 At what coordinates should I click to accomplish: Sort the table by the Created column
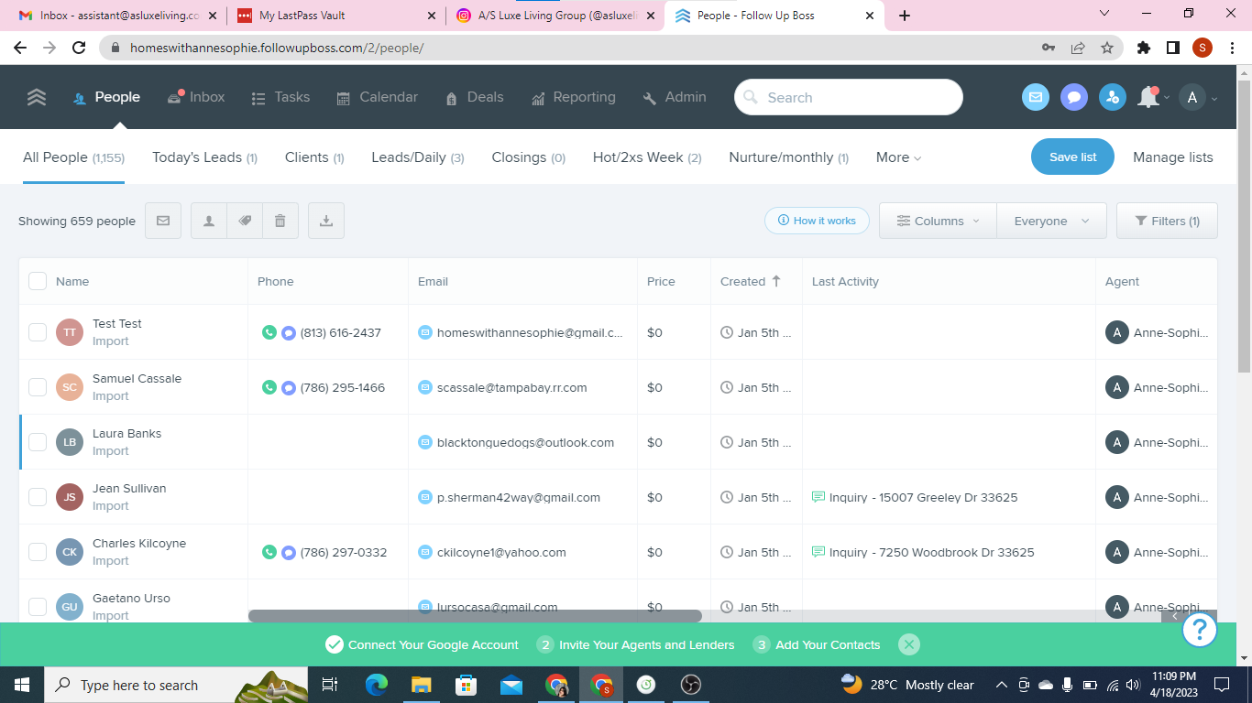tap(750, 281)
